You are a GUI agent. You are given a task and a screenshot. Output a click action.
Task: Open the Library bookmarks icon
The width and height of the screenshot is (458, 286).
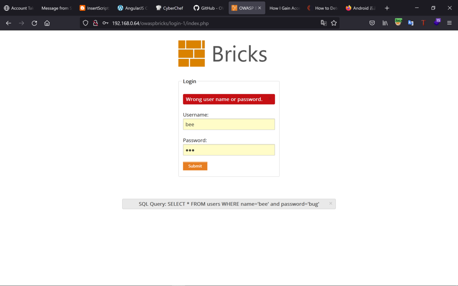click(x=385, y=23)
